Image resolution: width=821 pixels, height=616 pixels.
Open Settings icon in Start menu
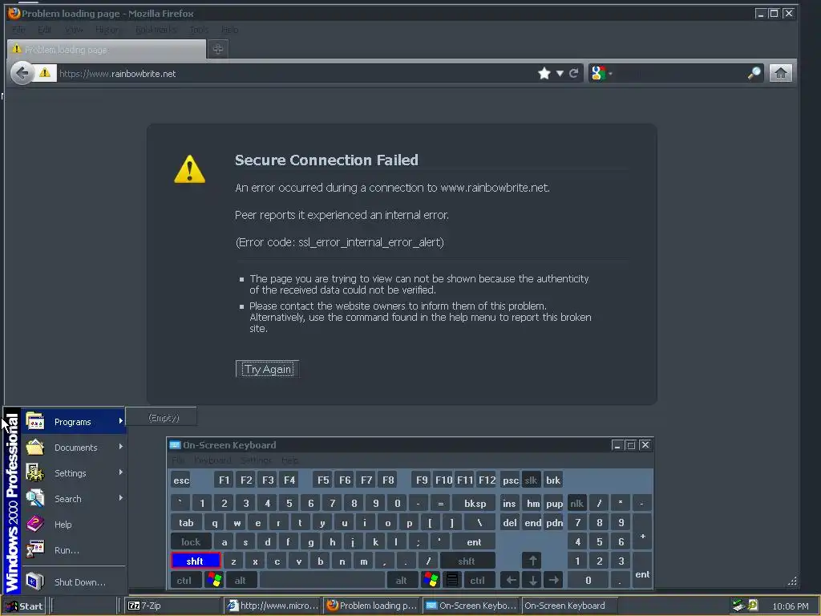click(x=35, y=472)
